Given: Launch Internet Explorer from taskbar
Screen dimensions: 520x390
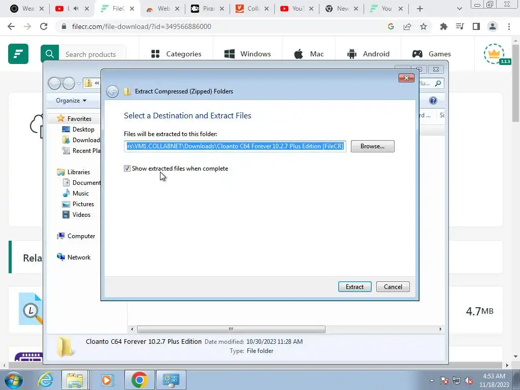Looking at the screenshot, I should (45, 380).
